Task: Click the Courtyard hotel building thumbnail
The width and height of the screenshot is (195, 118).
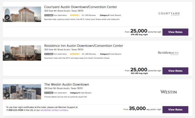Action: 22,14
